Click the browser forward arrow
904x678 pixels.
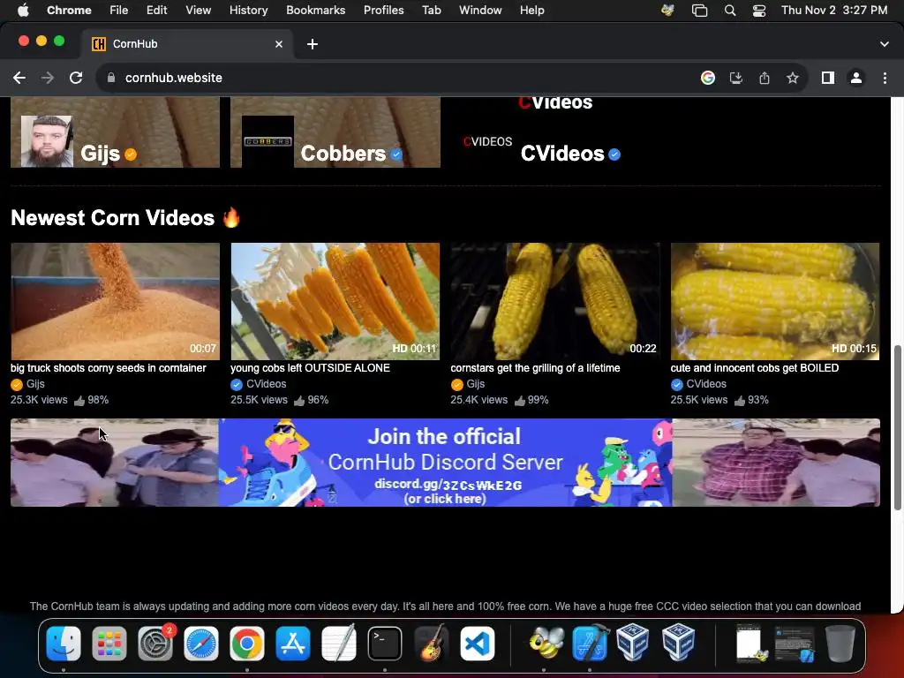pos(48,78)
